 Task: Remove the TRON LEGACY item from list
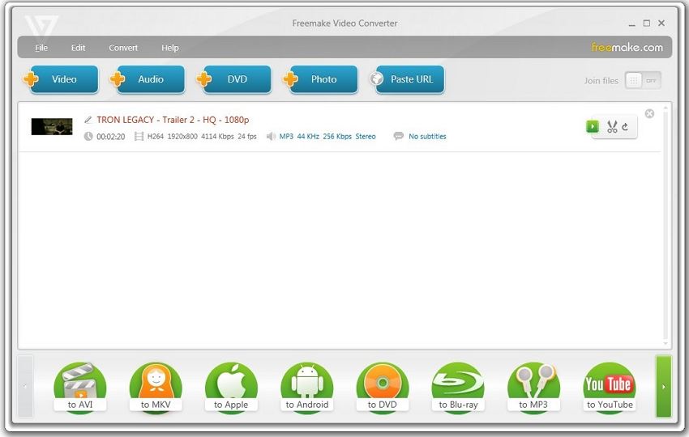click(649, 113)
